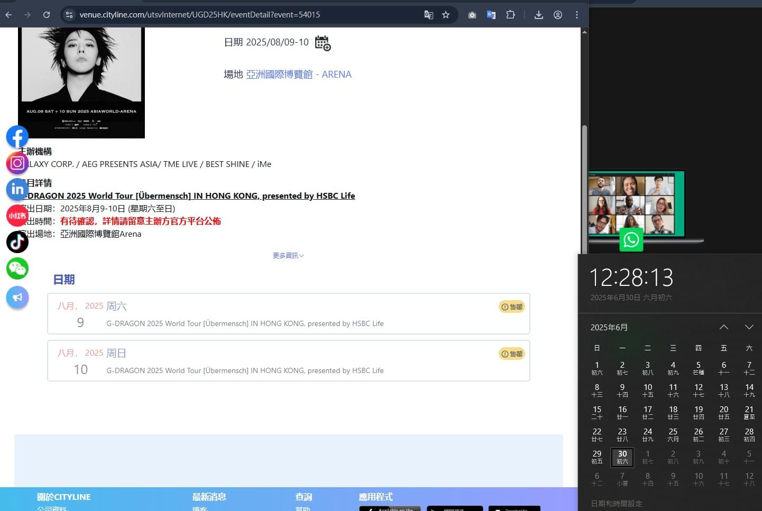Click the megaphone announcement icon
Image resolution: width=762 pixels, height=511 pixels.
point(17,297)
